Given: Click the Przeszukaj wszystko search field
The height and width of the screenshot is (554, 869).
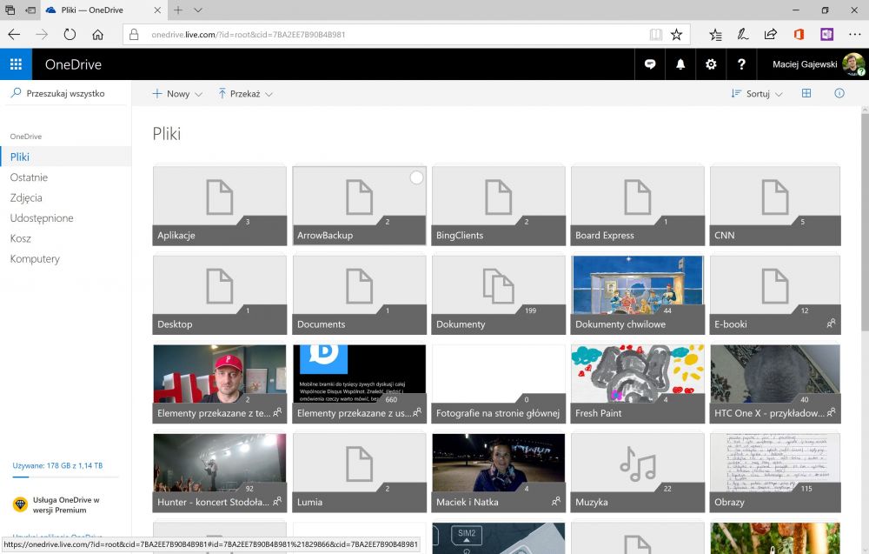Looking at the screenshot, I should pos(65,93).
